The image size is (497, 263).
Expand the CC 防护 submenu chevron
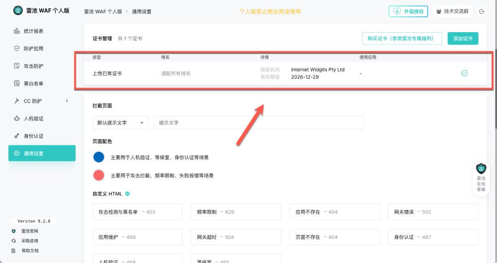point(67,101)
